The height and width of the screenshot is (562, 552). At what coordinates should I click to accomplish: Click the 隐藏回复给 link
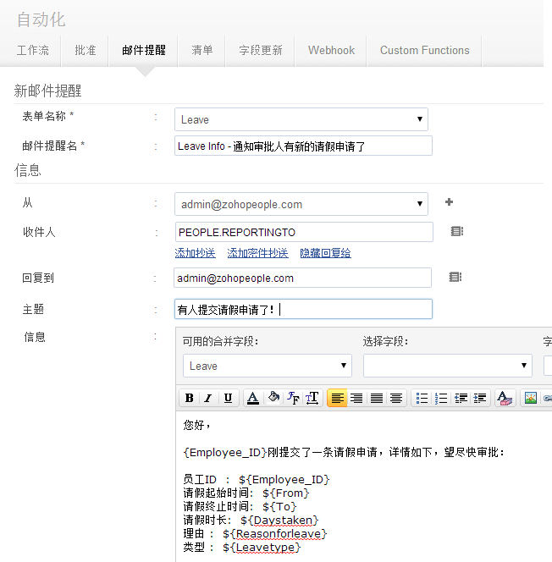coord(325,253)
